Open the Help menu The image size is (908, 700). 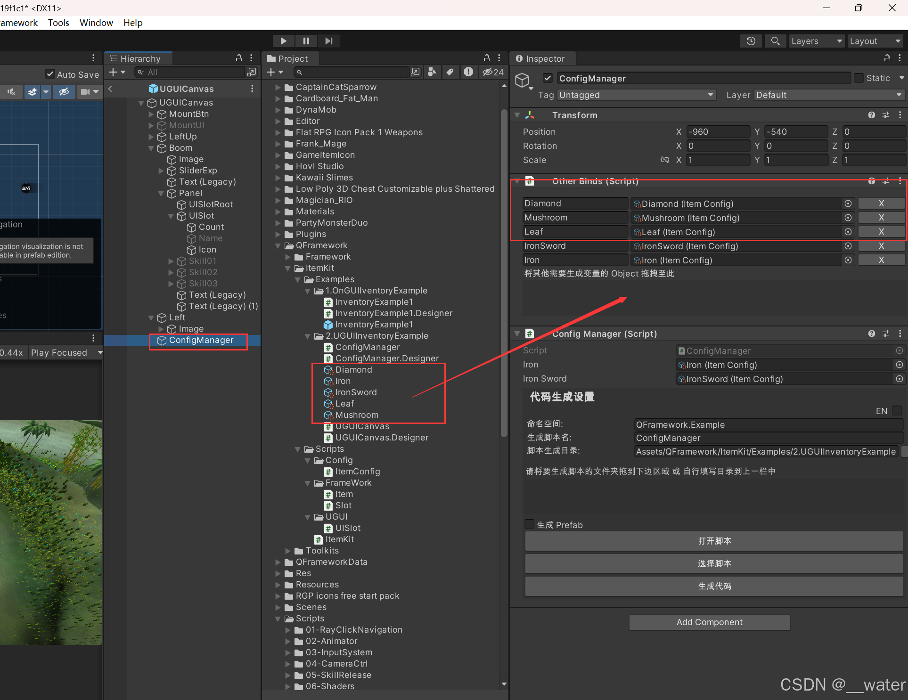point(133,23)
